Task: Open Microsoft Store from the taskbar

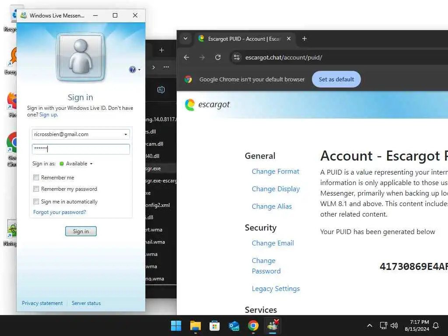Action: 214,325
